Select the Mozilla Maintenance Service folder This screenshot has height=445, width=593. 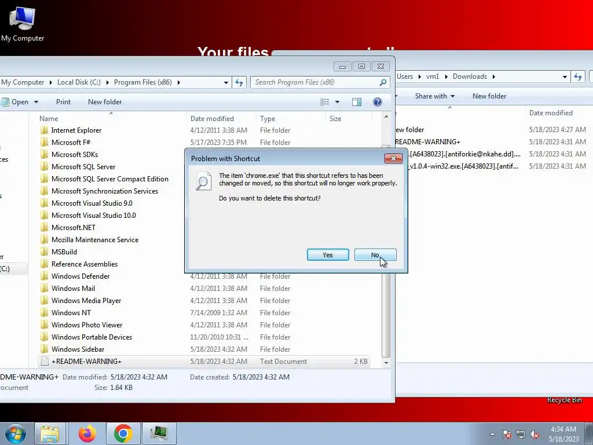94,239
